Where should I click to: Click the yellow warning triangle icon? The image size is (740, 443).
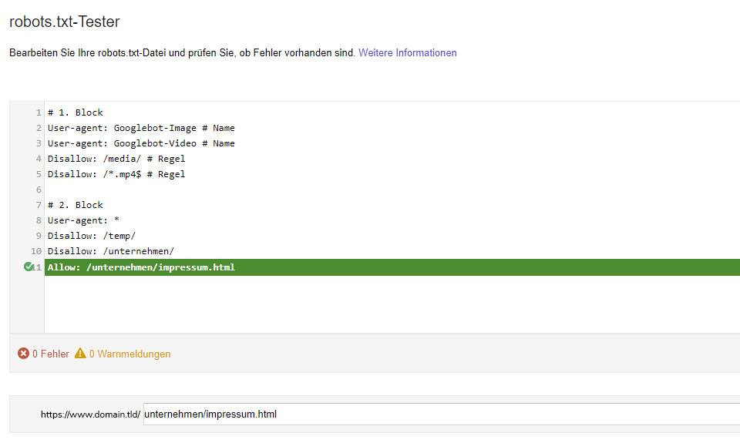coord(80,353)
